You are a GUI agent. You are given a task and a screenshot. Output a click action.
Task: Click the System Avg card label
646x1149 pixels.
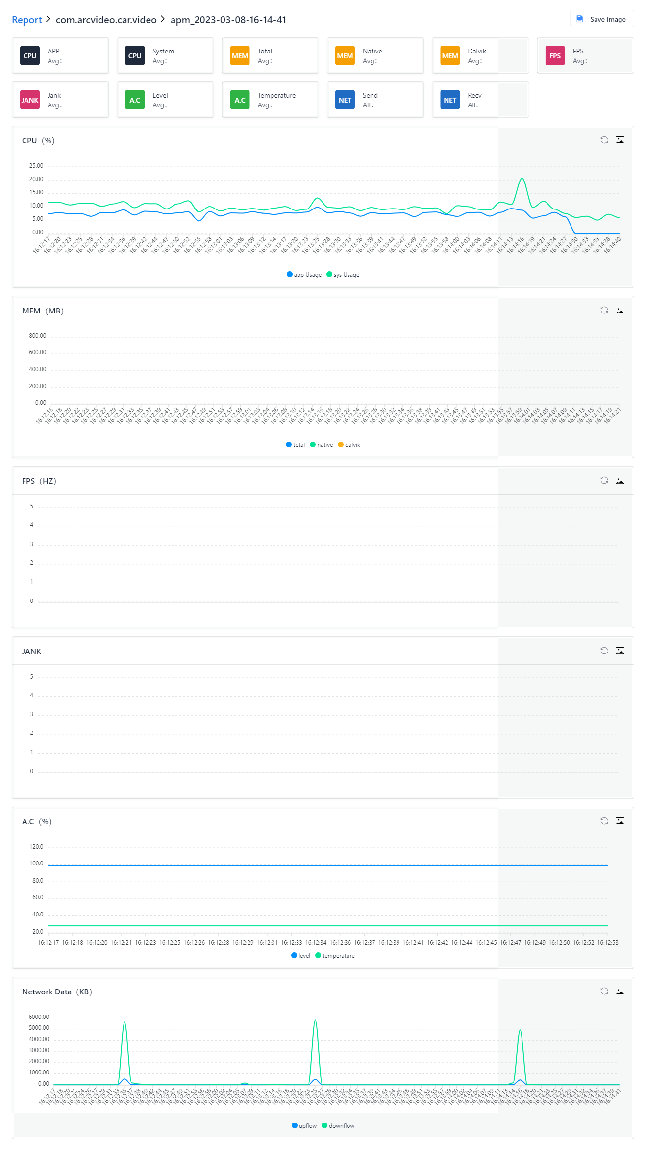click(x=163, y=56)
